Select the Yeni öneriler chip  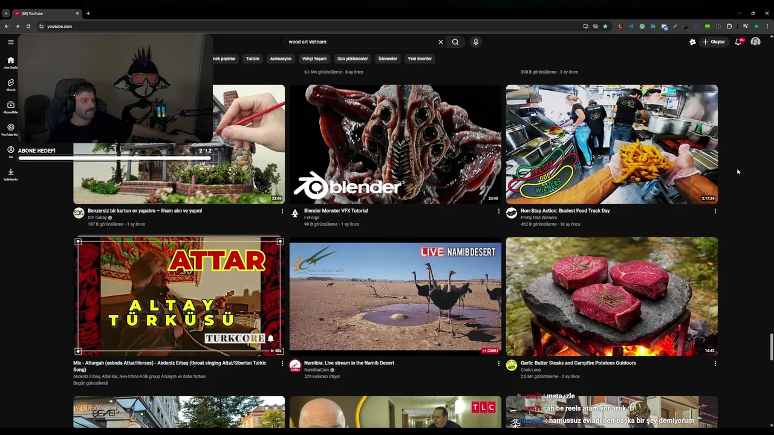pyautogui.click(x=420, y=59)
